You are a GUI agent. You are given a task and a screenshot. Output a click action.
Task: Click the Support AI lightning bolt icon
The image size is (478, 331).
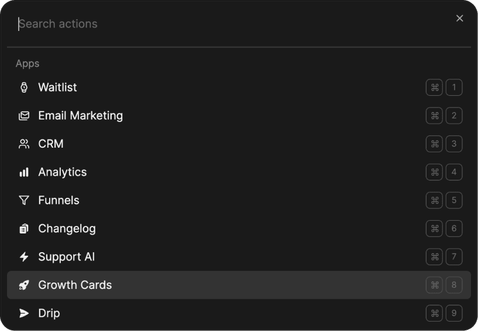24,257
